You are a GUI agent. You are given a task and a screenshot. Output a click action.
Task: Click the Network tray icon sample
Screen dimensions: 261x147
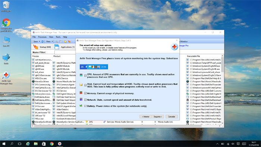pyautogui.click(x=81, y=99)
